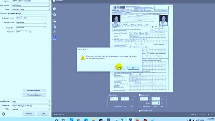Open the Document Source dropdown
This screenshot has width=215, height=121.
point(31,18)
